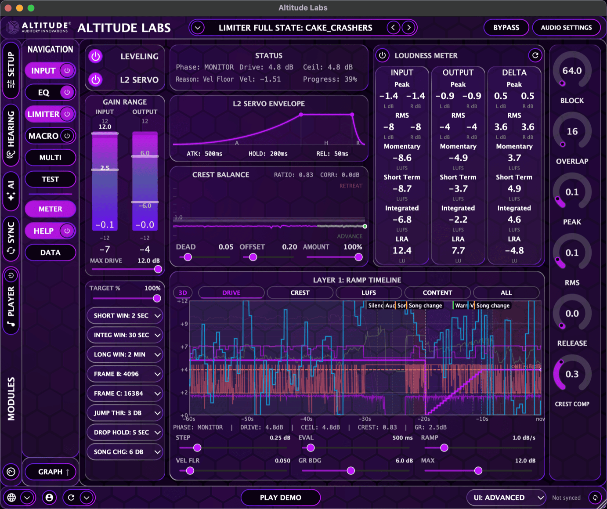This screenshot has height=509, width=607.
Task: Click the TARGET % slider handle
Action: click(157, 298)
